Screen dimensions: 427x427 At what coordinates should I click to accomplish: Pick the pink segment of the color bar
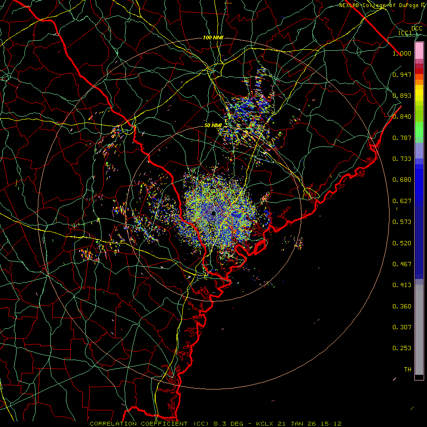click(x=419, y=51)
